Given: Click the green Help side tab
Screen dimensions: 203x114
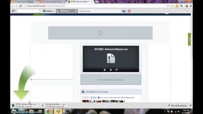Looking at the screenshot, I should (189, 39).
